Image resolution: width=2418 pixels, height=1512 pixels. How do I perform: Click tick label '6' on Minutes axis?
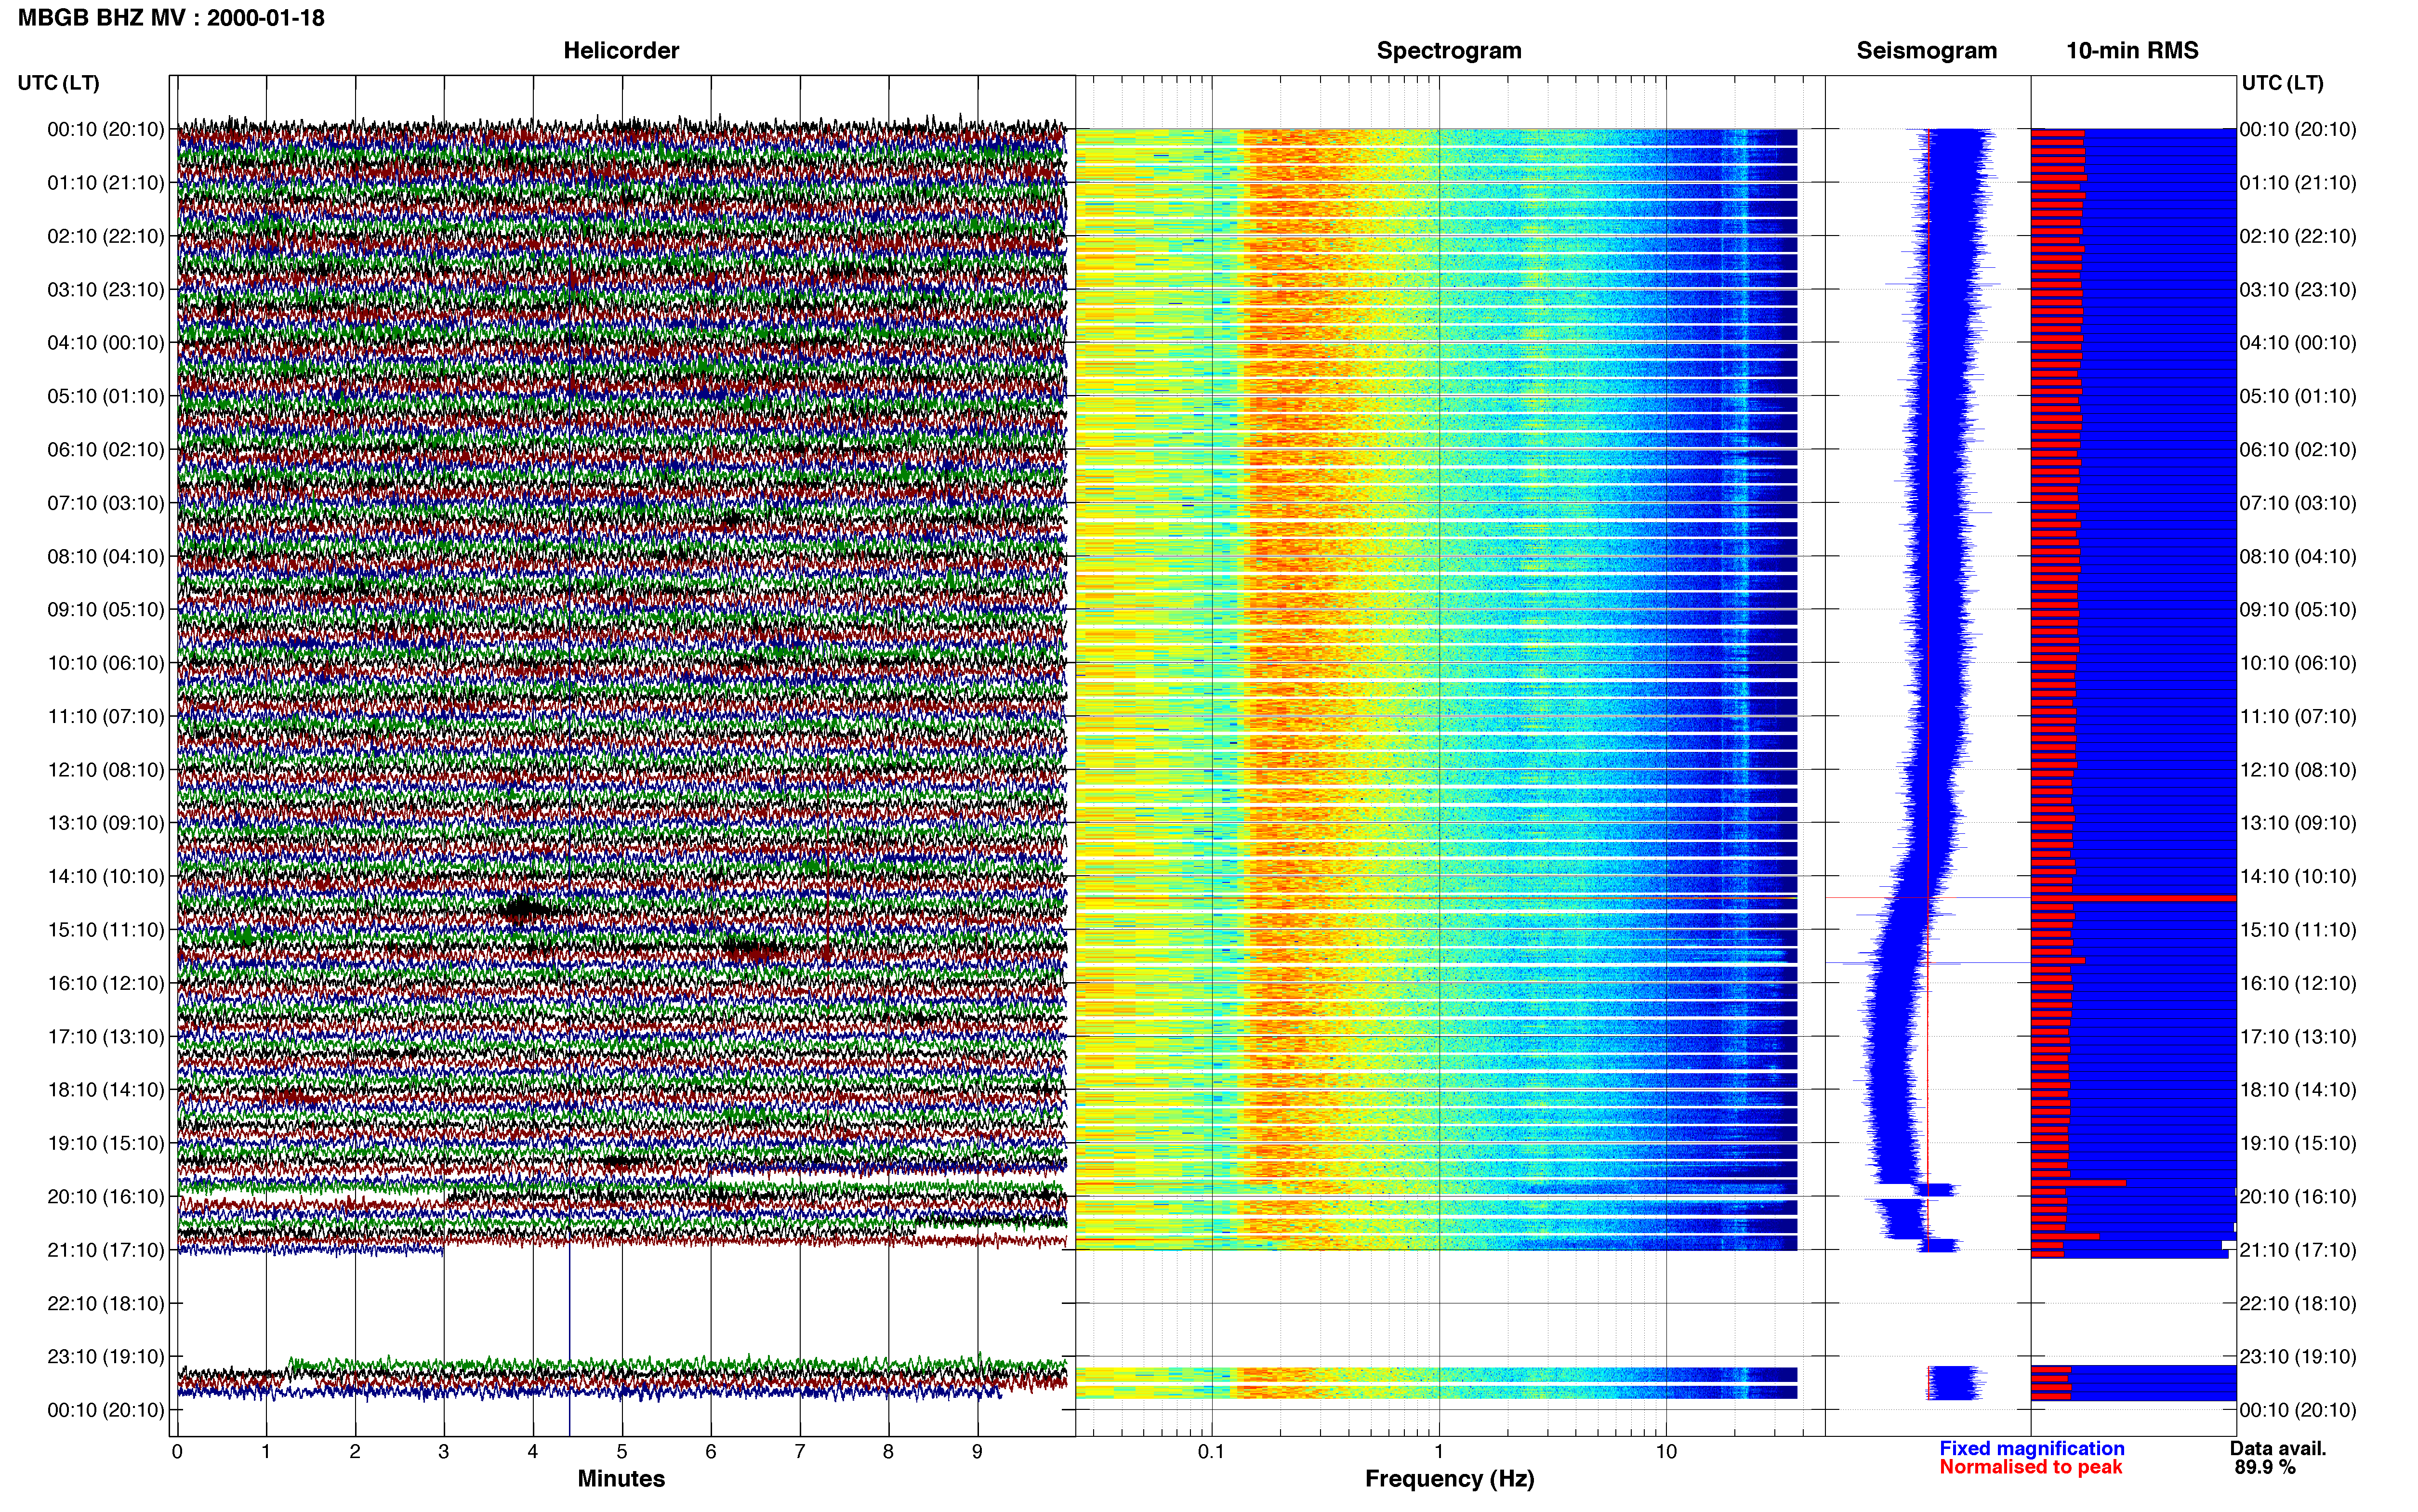point(711,1452)
